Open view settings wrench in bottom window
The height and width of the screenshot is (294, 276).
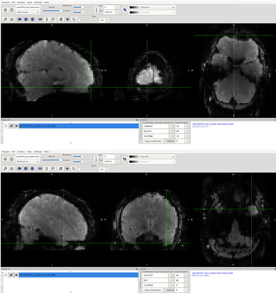click(x=5, y=169)
